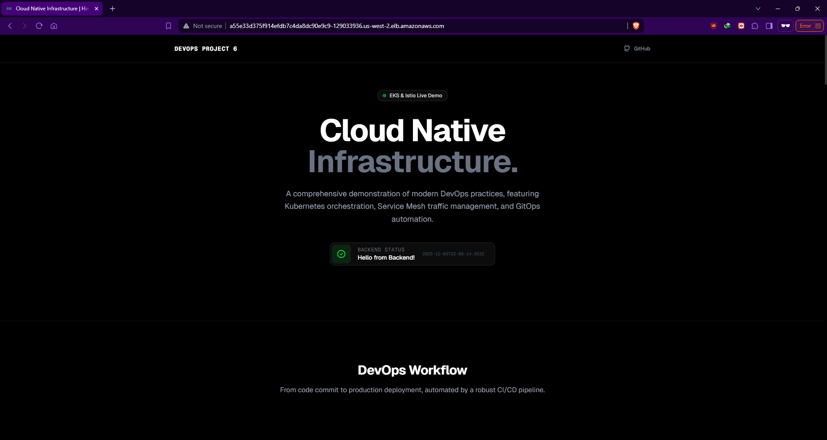Click the red fast-forward extension icon
827x440 pixels.
(x=741, y=26)
